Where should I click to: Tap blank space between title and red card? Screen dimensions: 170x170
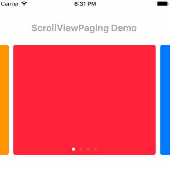[85, 39]
